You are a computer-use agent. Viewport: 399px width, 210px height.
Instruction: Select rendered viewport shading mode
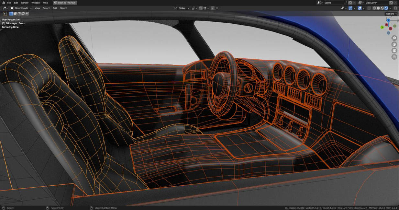click(x=386, y=8)
